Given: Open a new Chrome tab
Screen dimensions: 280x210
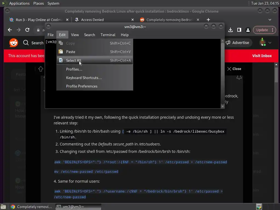Looking at the screenshot, I should tap(208, 20).
